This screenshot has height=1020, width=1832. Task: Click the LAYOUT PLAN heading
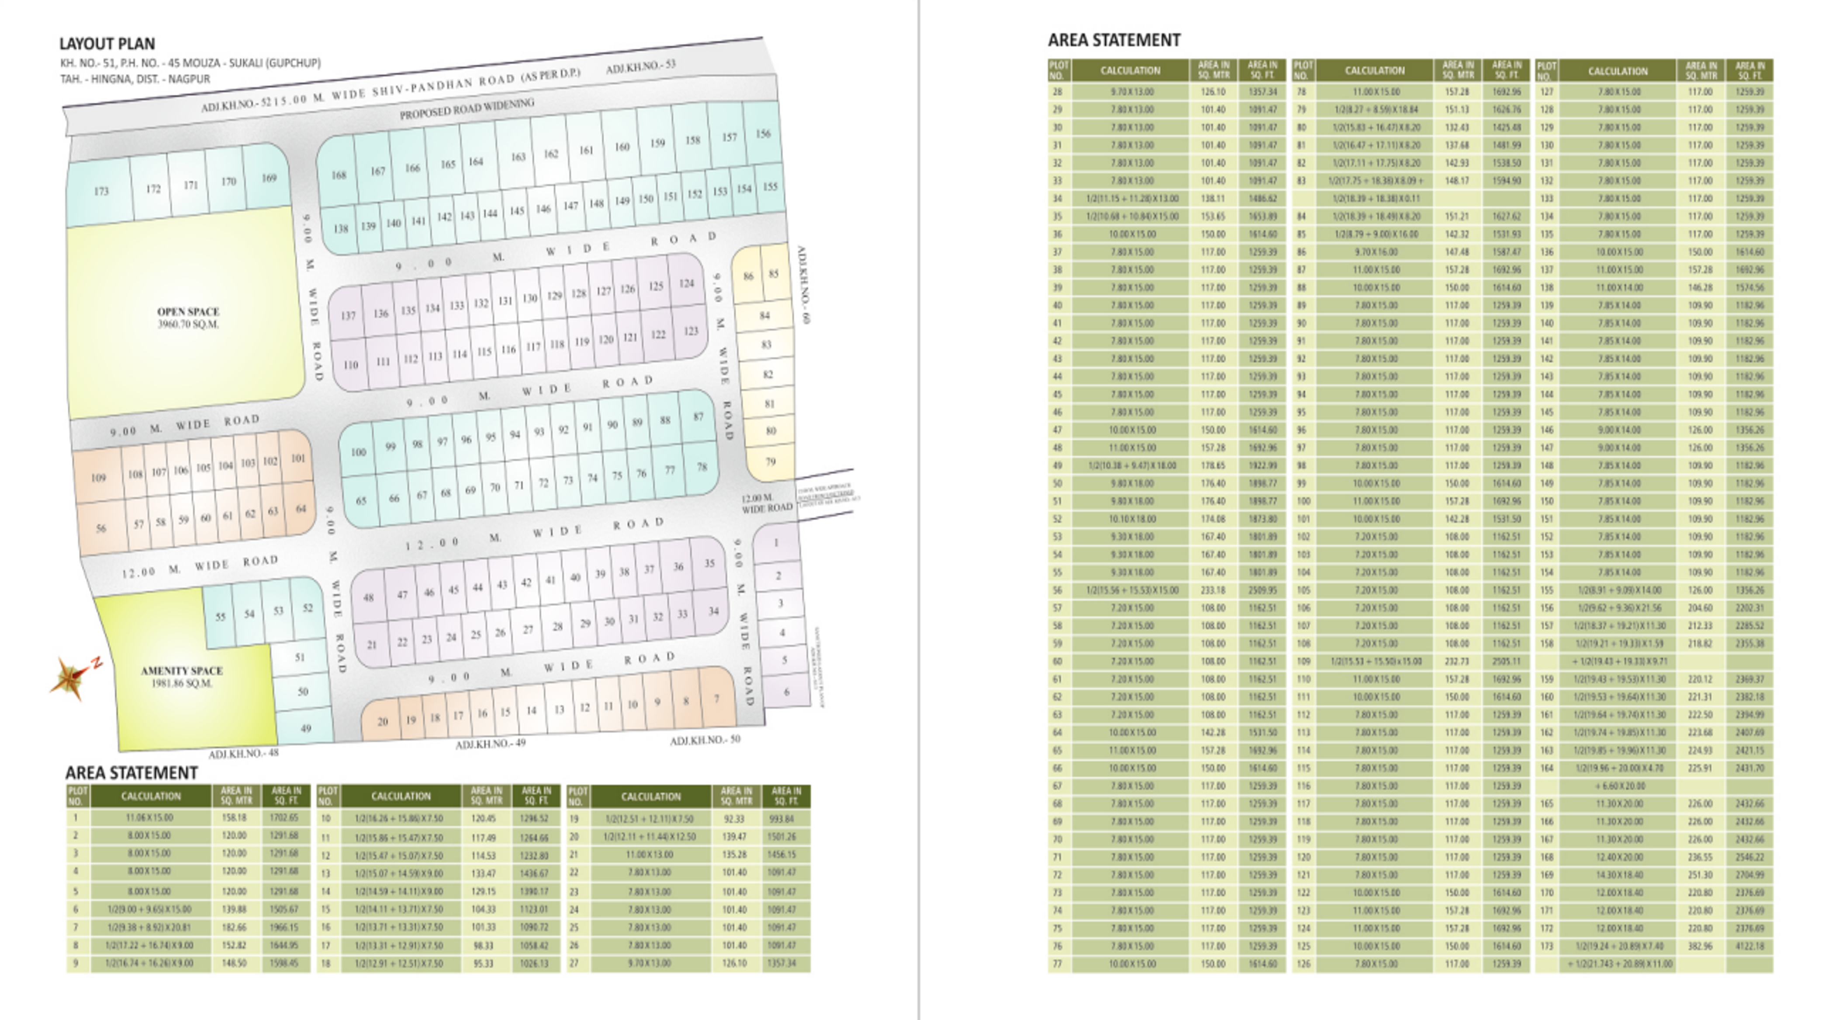click(107, 44)
